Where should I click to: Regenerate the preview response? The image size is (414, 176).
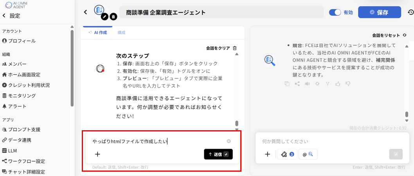coord(317,84)
